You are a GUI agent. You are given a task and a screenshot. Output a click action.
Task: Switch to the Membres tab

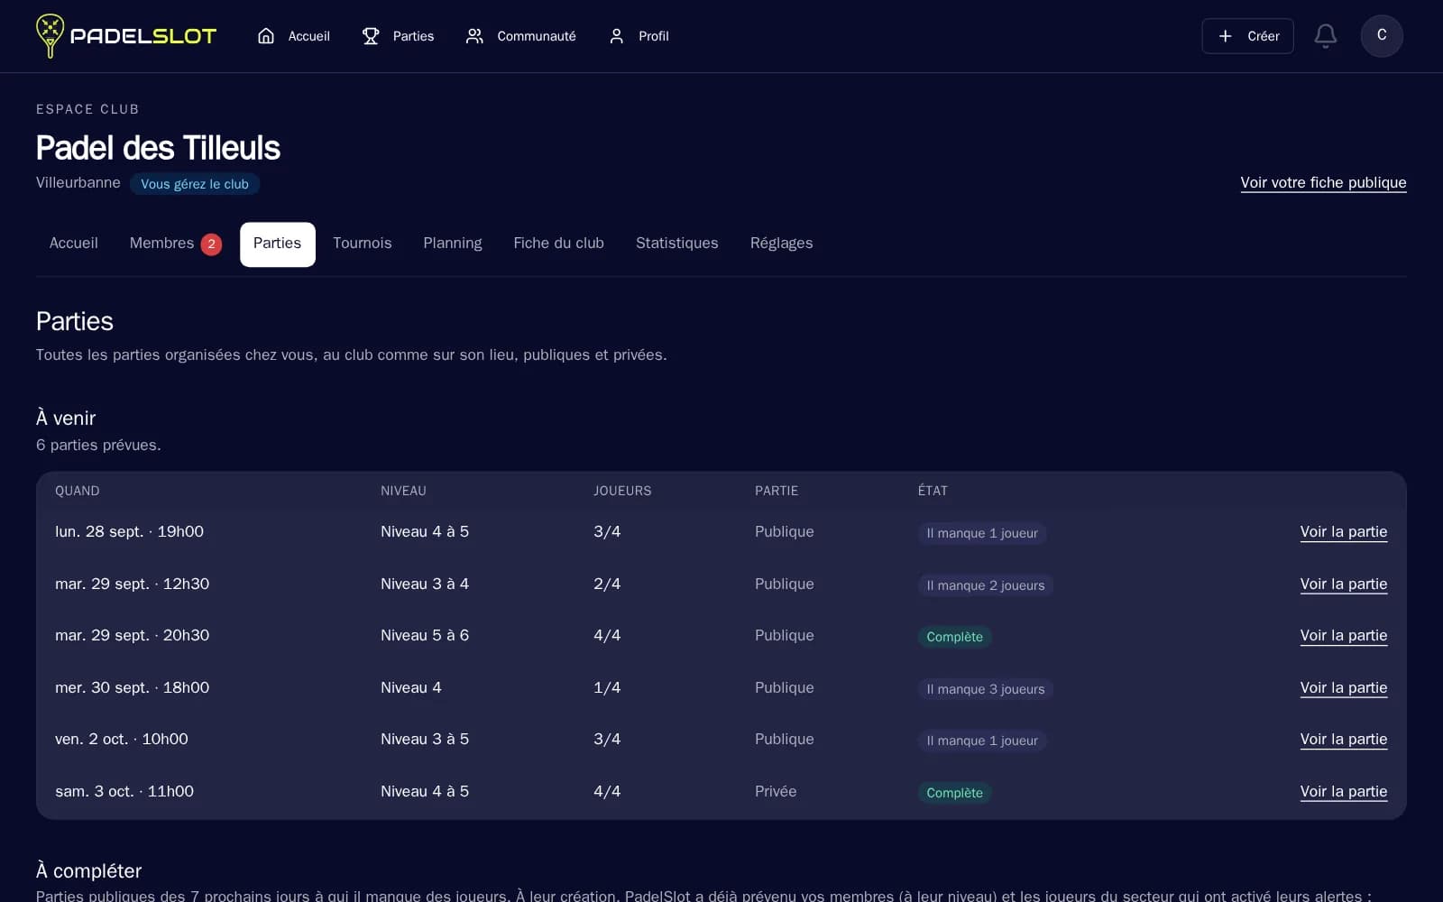point(176,244)
